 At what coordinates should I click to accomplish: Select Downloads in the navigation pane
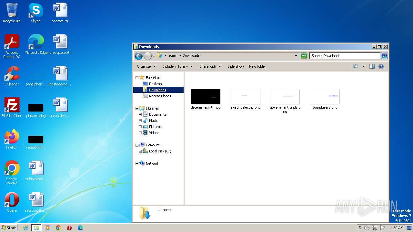tap(157, 90)
